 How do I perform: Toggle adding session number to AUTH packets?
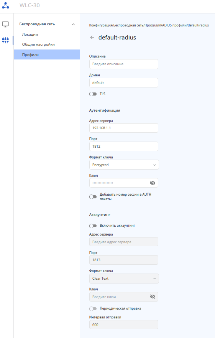point(93,197)
